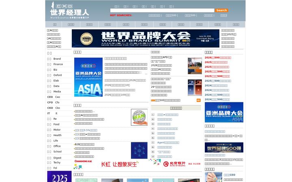
Task: Click the rank 7 icon beside Agent
Action: coord(153,142)
